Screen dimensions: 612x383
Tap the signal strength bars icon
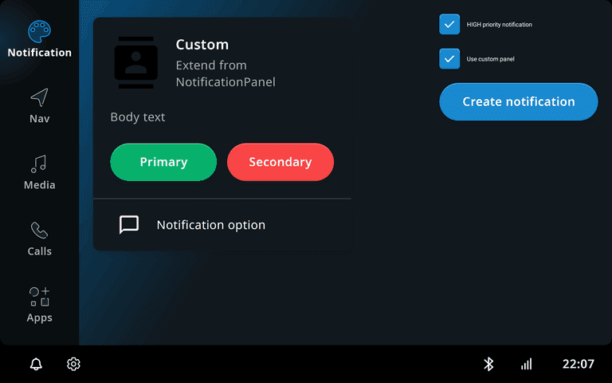click(526, 364)
